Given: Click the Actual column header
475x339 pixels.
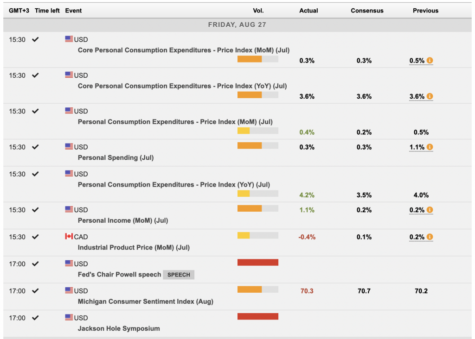Looking at the screenshot, I should click(308, 11).
